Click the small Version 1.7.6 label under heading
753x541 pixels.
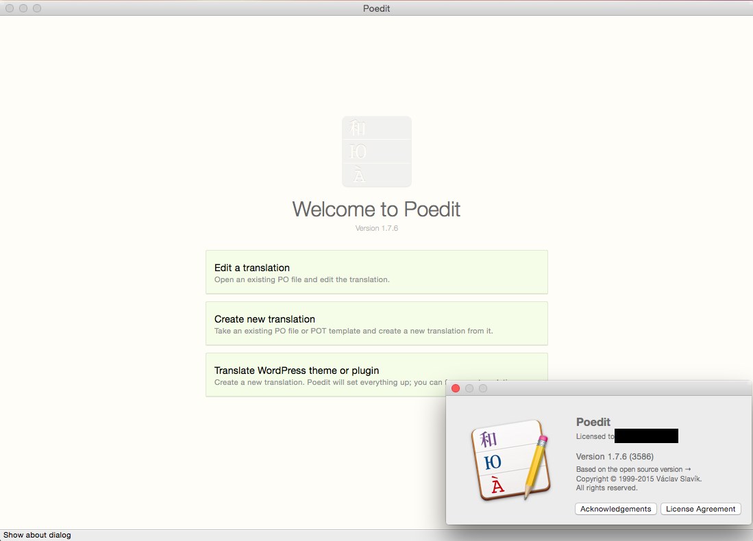click(377, 229)
